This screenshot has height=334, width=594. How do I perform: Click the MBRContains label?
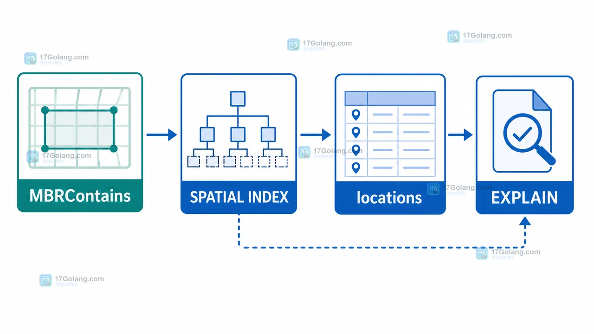80,196
